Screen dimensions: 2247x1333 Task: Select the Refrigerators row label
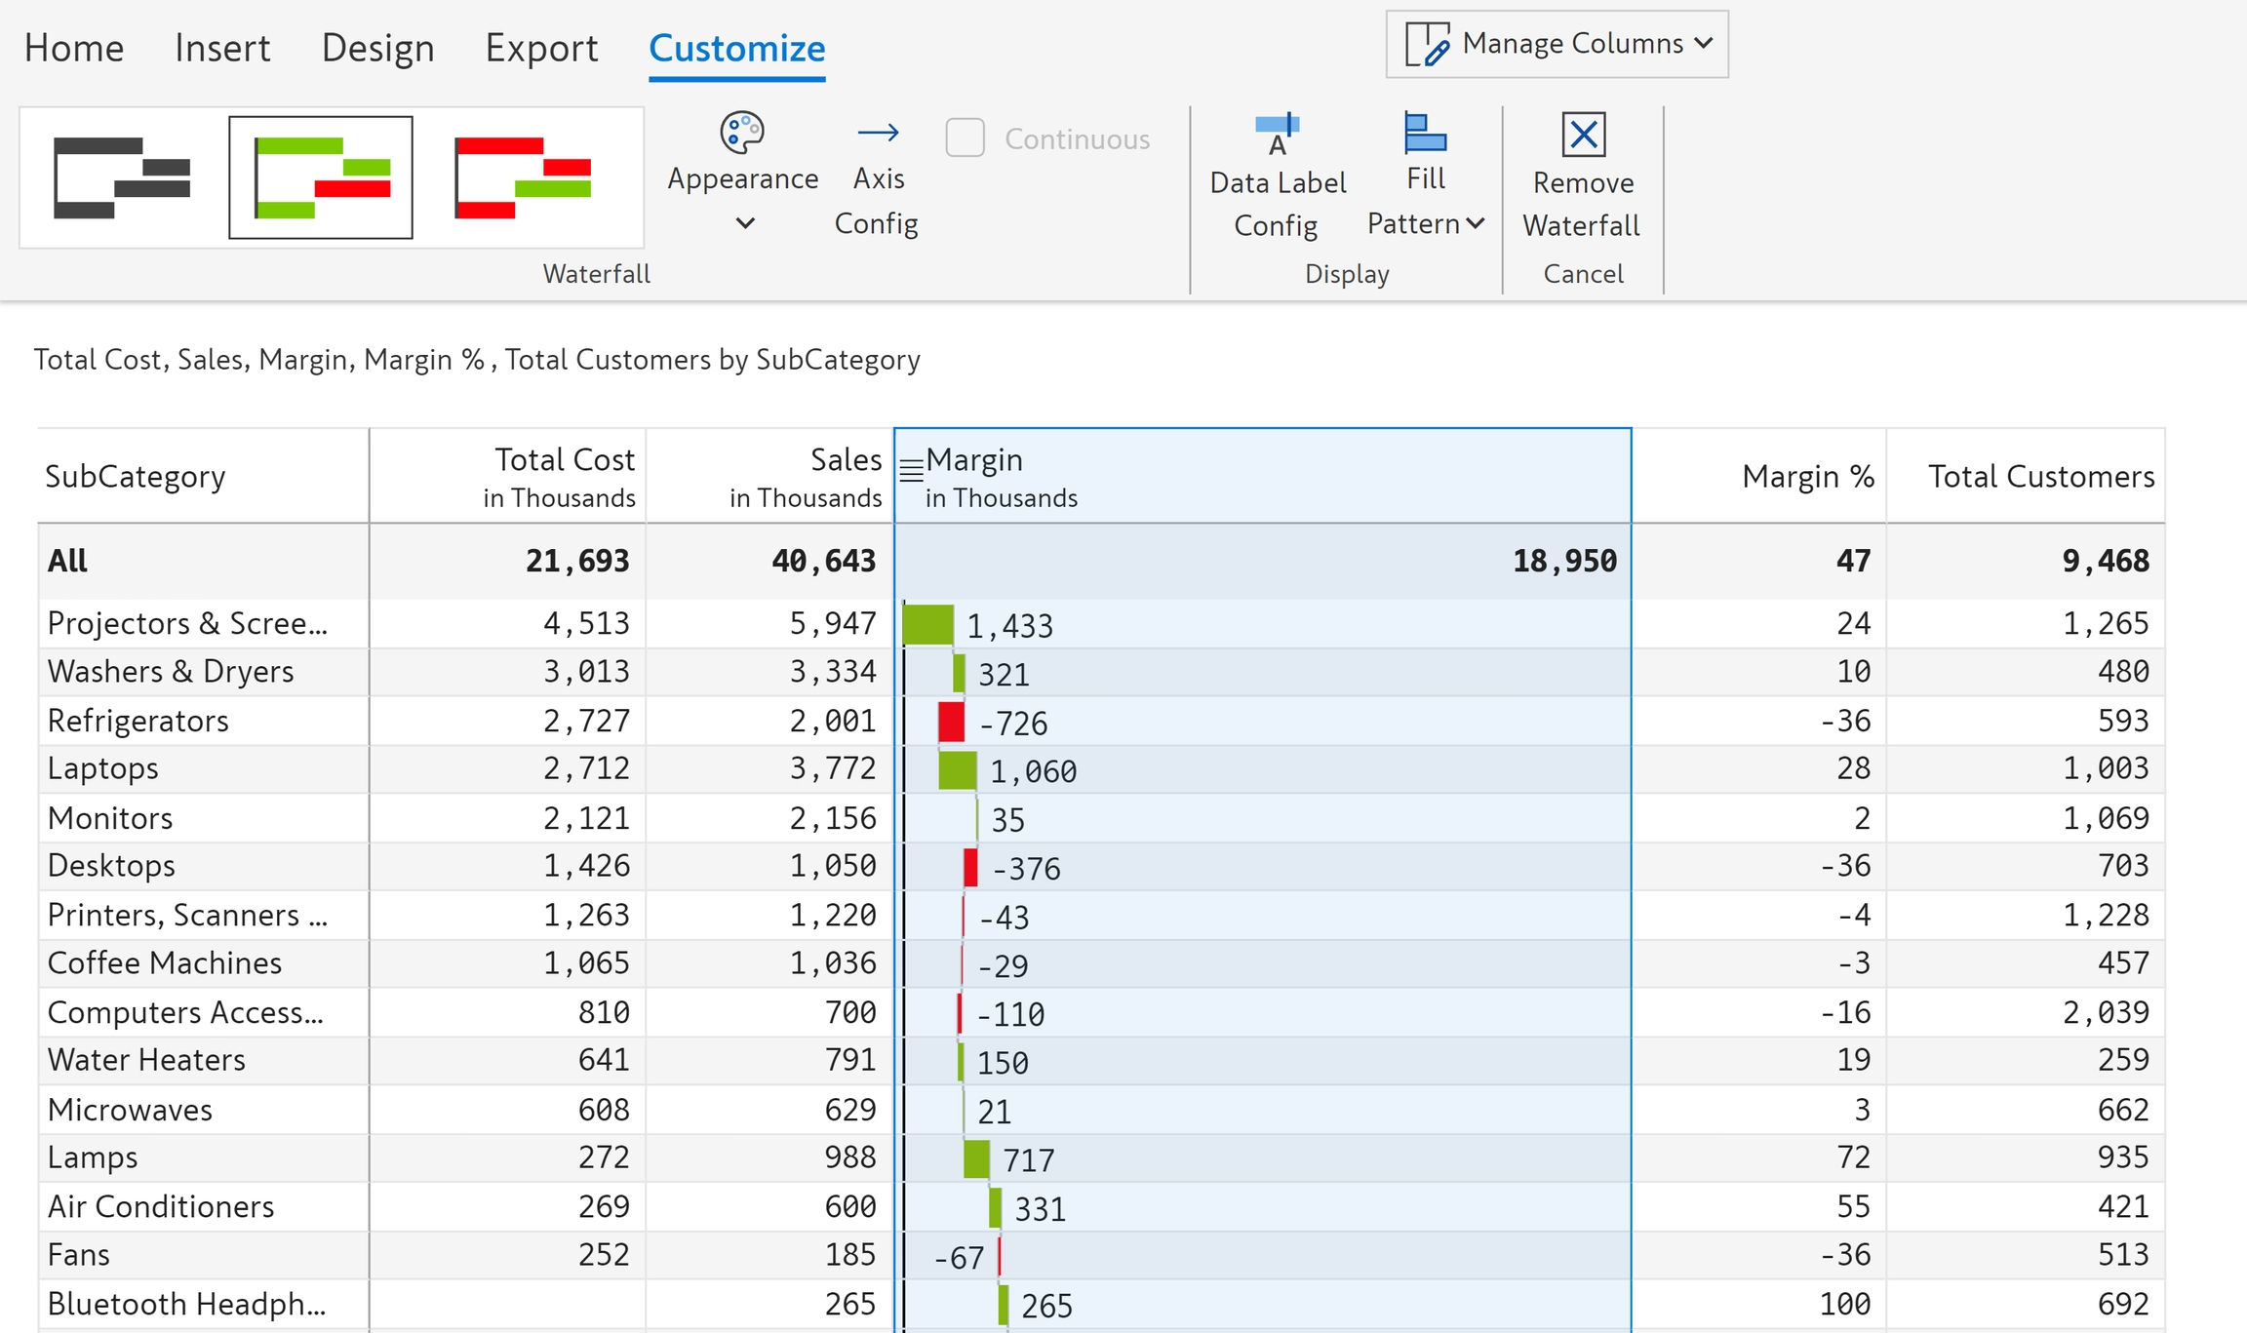[138, 721]
